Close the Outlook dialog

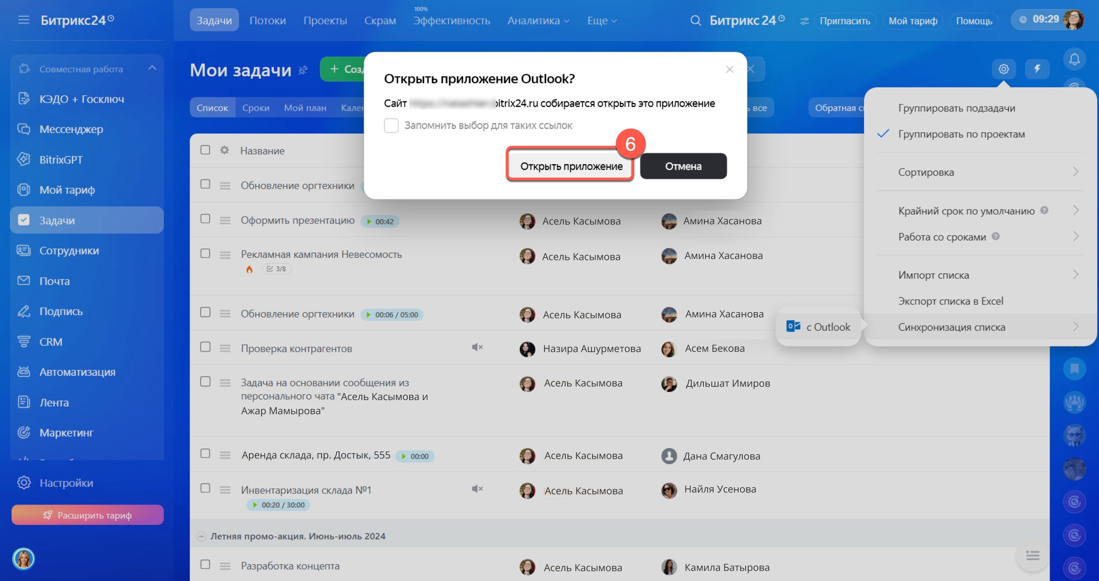pos(729,69)
